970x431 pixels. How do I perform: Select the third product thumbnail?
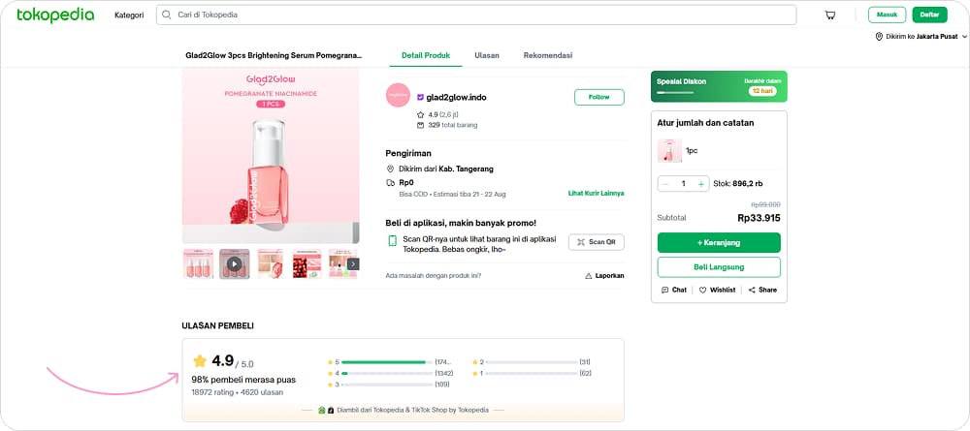tap(271, 263)
